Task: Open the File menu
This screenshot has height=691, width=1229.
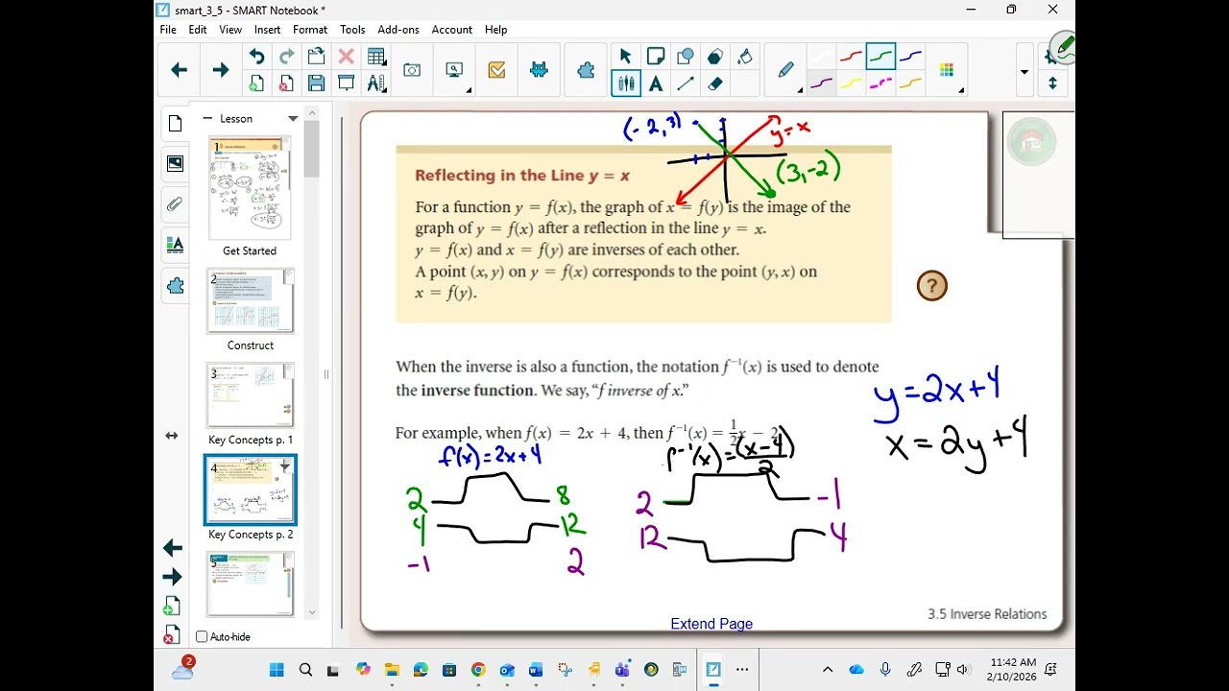Action: [x=168, y=30]
